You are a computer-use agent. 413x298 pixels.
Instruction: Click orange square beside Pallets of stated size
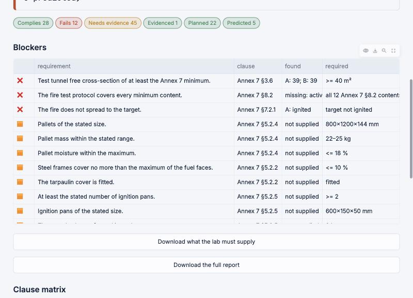pyautogui.click(x=20, y=124)
